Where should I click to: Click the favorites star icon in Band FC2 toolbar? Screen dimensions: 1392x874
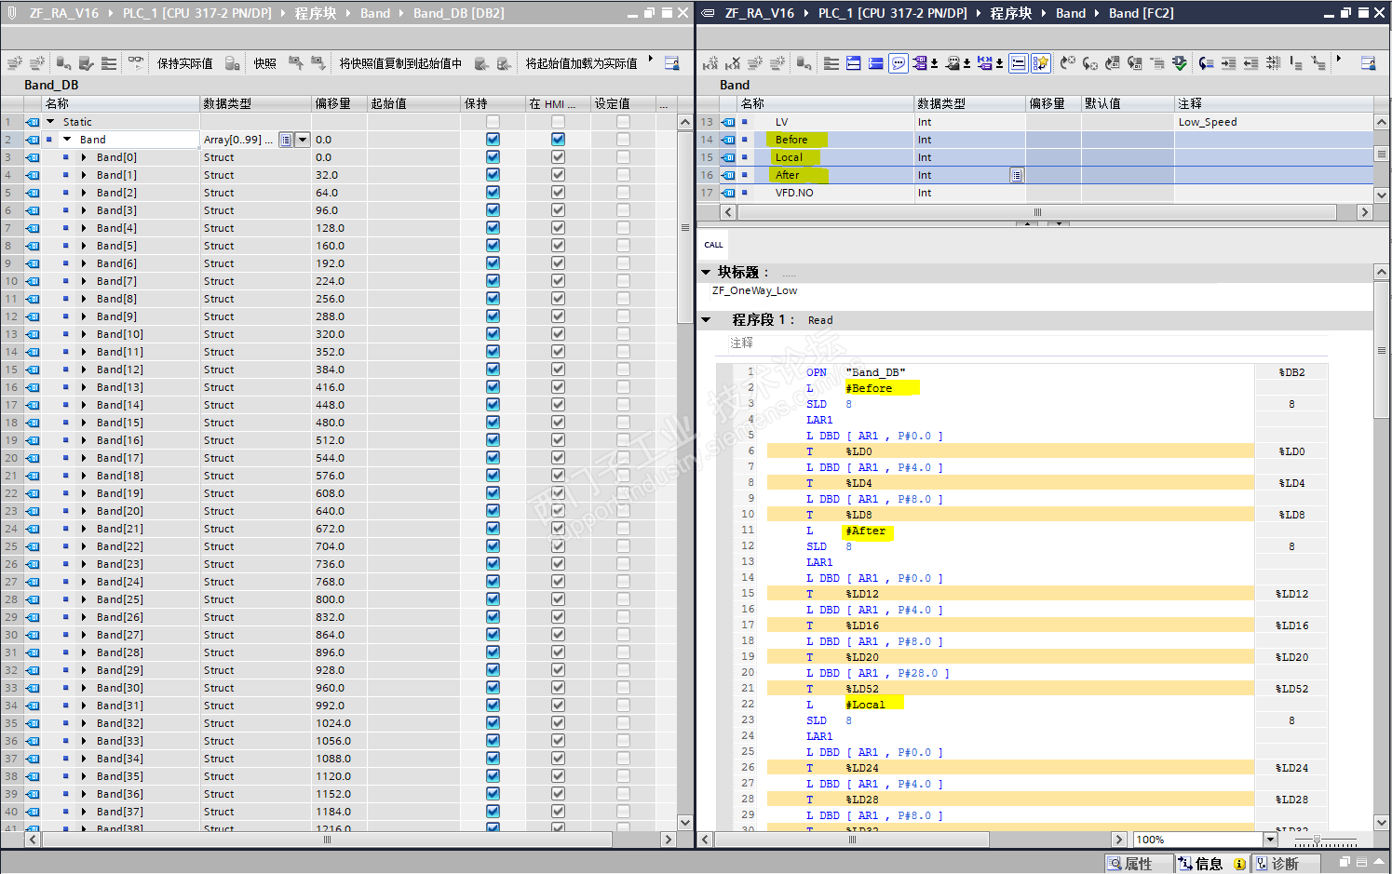click(1041, 63)
